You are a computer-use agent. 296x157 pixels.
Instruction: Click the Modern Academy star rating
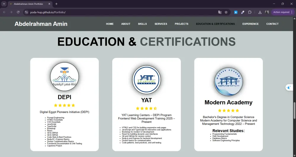click(x=229, y=111)
